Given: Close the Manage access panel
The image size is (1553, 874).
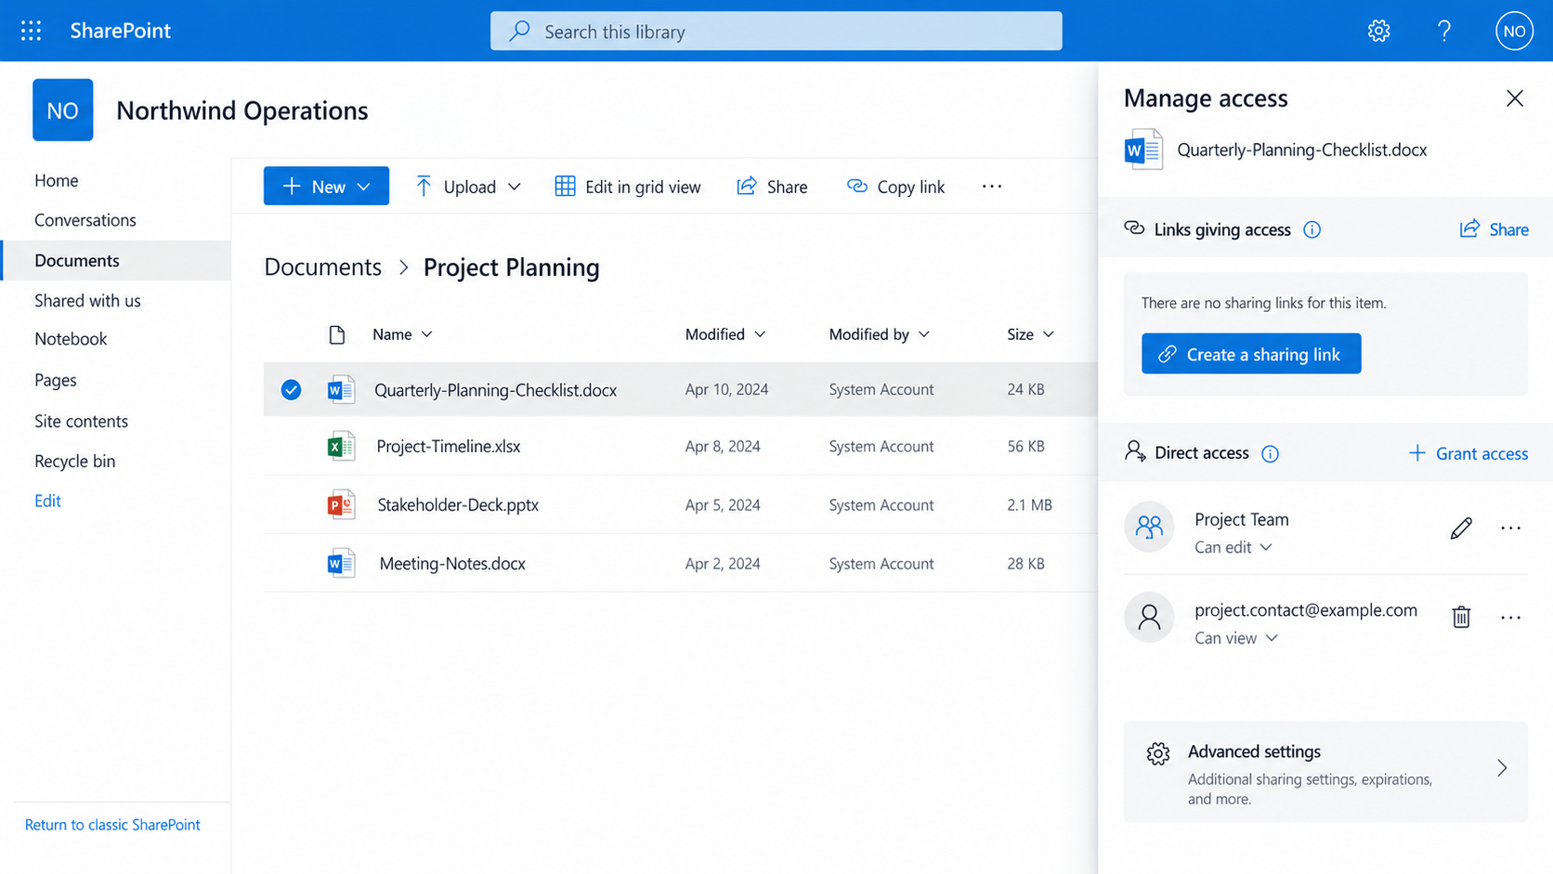Looking at the screenshot, I should pos(1515,98).
